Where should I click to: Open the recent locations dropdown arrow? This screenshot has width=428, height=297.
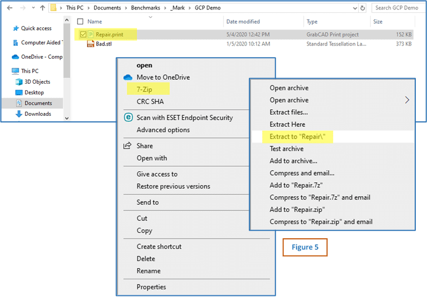pyautogui.click(x=33, y=8)
